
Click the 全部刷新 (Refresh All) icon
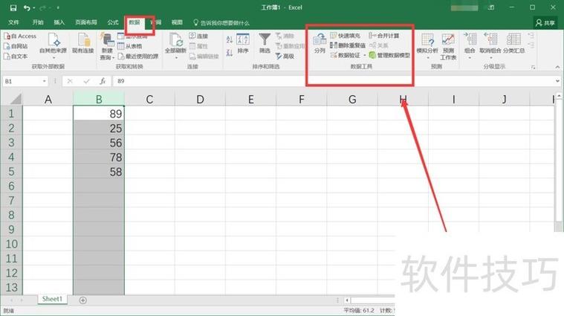(175, 39)
